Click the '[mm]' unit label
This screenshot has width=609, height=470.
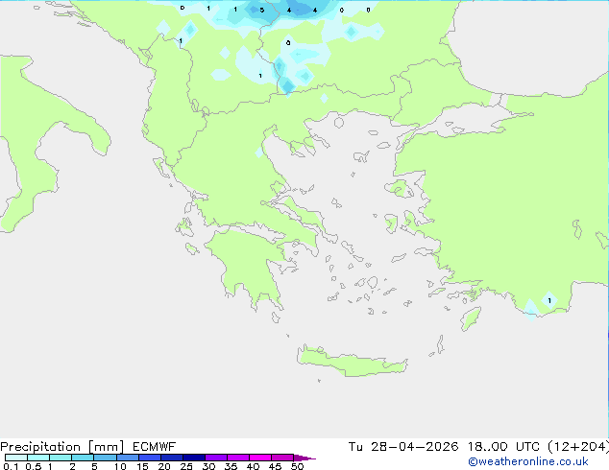coord(106,447)
